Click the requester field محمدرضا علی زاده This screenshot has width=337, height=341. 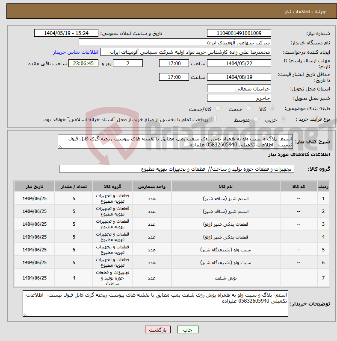(x=186, y=52)
